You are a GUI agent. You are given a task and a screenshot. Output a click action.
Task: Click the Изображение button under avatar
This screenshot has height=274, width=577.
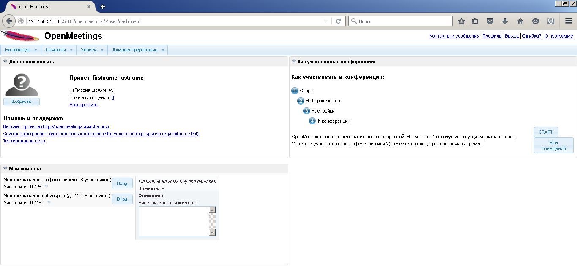22,102
